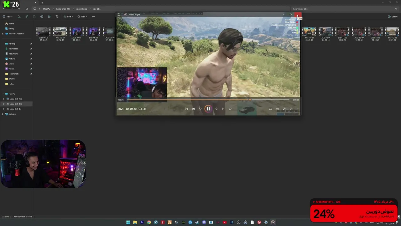Toggle repeat mode in Media Player
The width and height of the screenshot is (401, 226).
(x=230, y=109)
